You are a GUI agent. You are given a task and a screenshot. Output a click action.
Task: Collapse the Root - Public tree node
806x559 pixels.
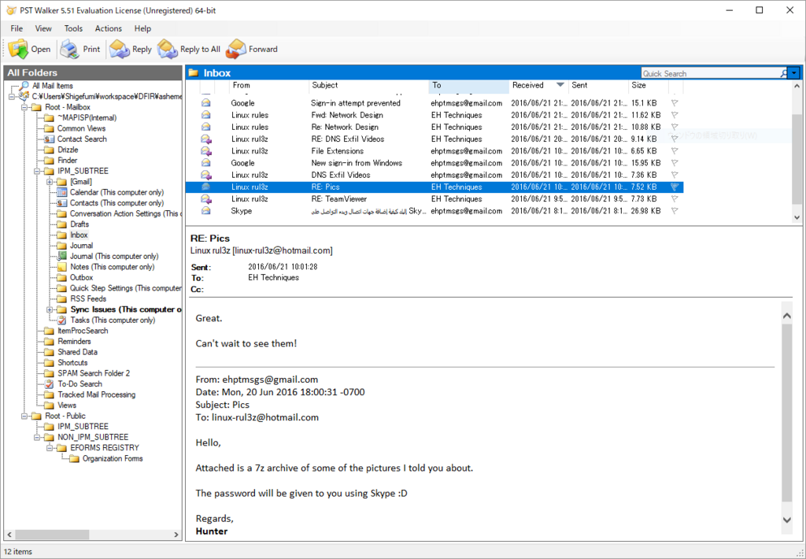pos(24,416)
